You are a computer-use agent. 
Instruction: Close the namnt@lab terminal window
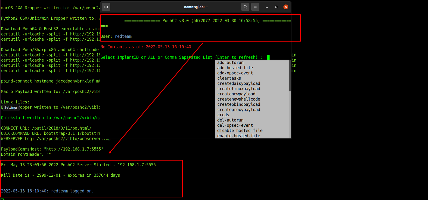click(286, 7)
